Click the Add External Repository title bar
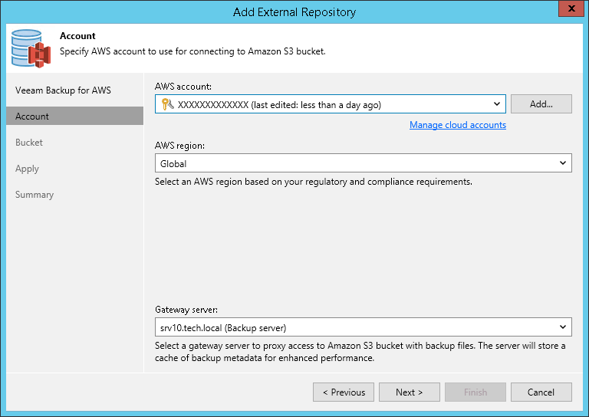589x417 pixels. tap(294, 12)
